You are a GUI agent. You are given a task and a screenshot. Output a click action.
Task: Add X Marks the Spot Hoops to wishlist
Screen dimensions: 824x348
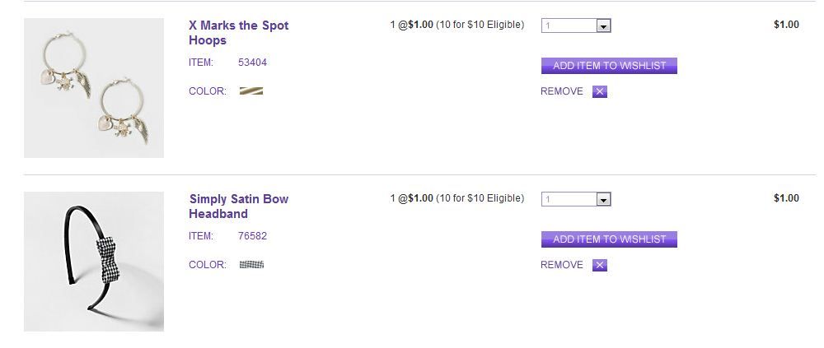coord(609,66)
